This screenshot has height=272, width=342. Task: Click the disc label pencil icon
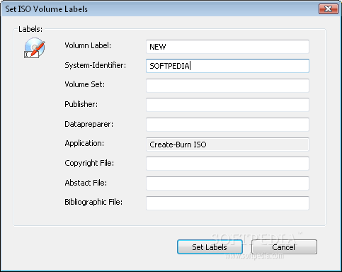pos(35,48)
